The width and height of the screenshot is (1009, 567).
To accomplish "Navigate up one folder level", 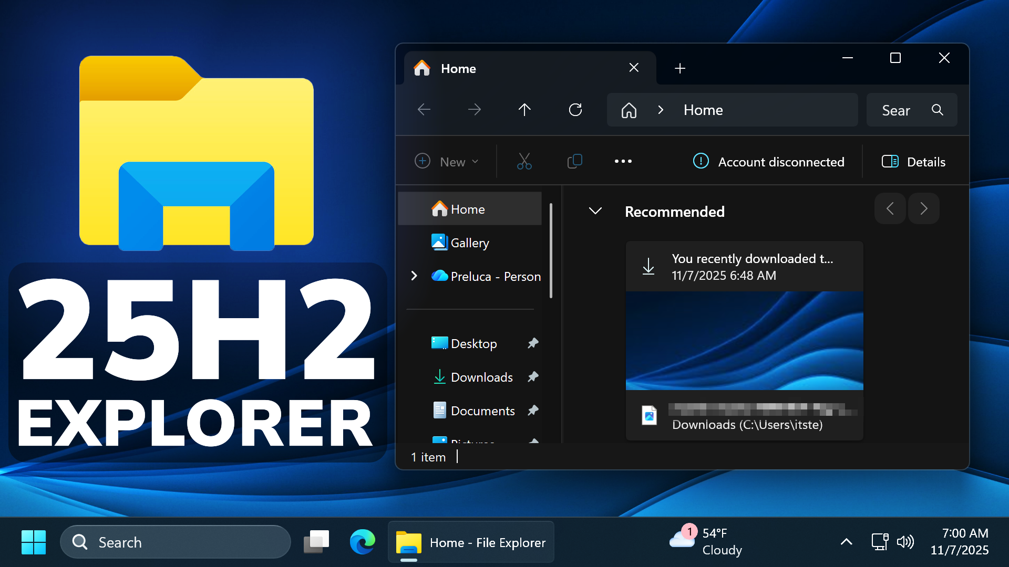I will [524, 110].
